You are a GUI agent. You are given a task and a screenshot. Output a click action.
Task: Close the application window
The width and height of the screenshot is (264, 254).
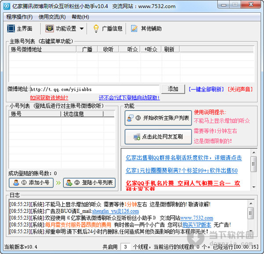pyautogui.click(x=251, y=4)
